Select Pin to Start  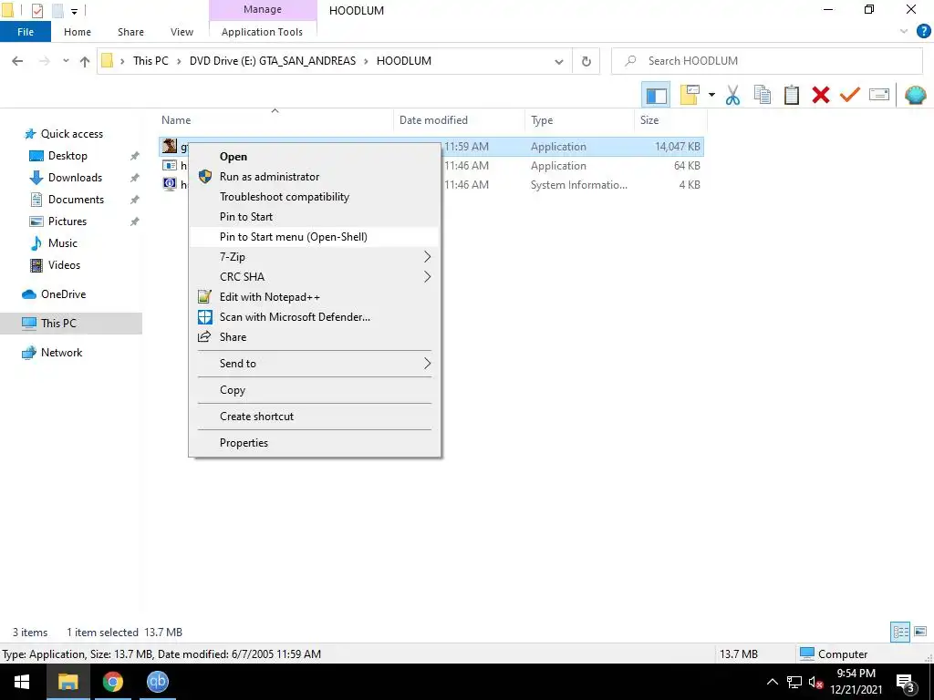(314, 217)
